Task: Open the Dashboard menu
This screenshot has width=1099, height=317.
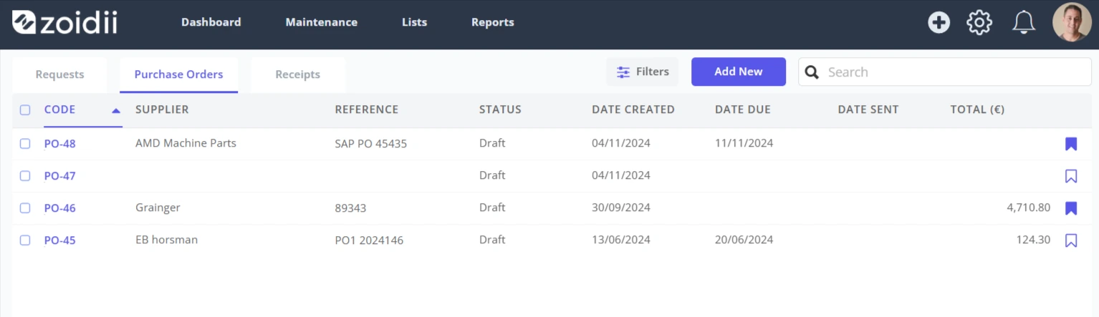Action: (x=211, y=22)
